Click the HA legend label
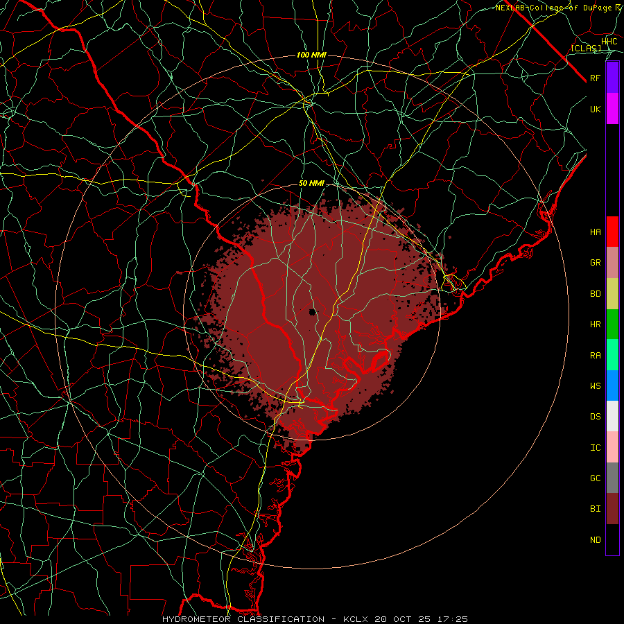 point(596,232)
